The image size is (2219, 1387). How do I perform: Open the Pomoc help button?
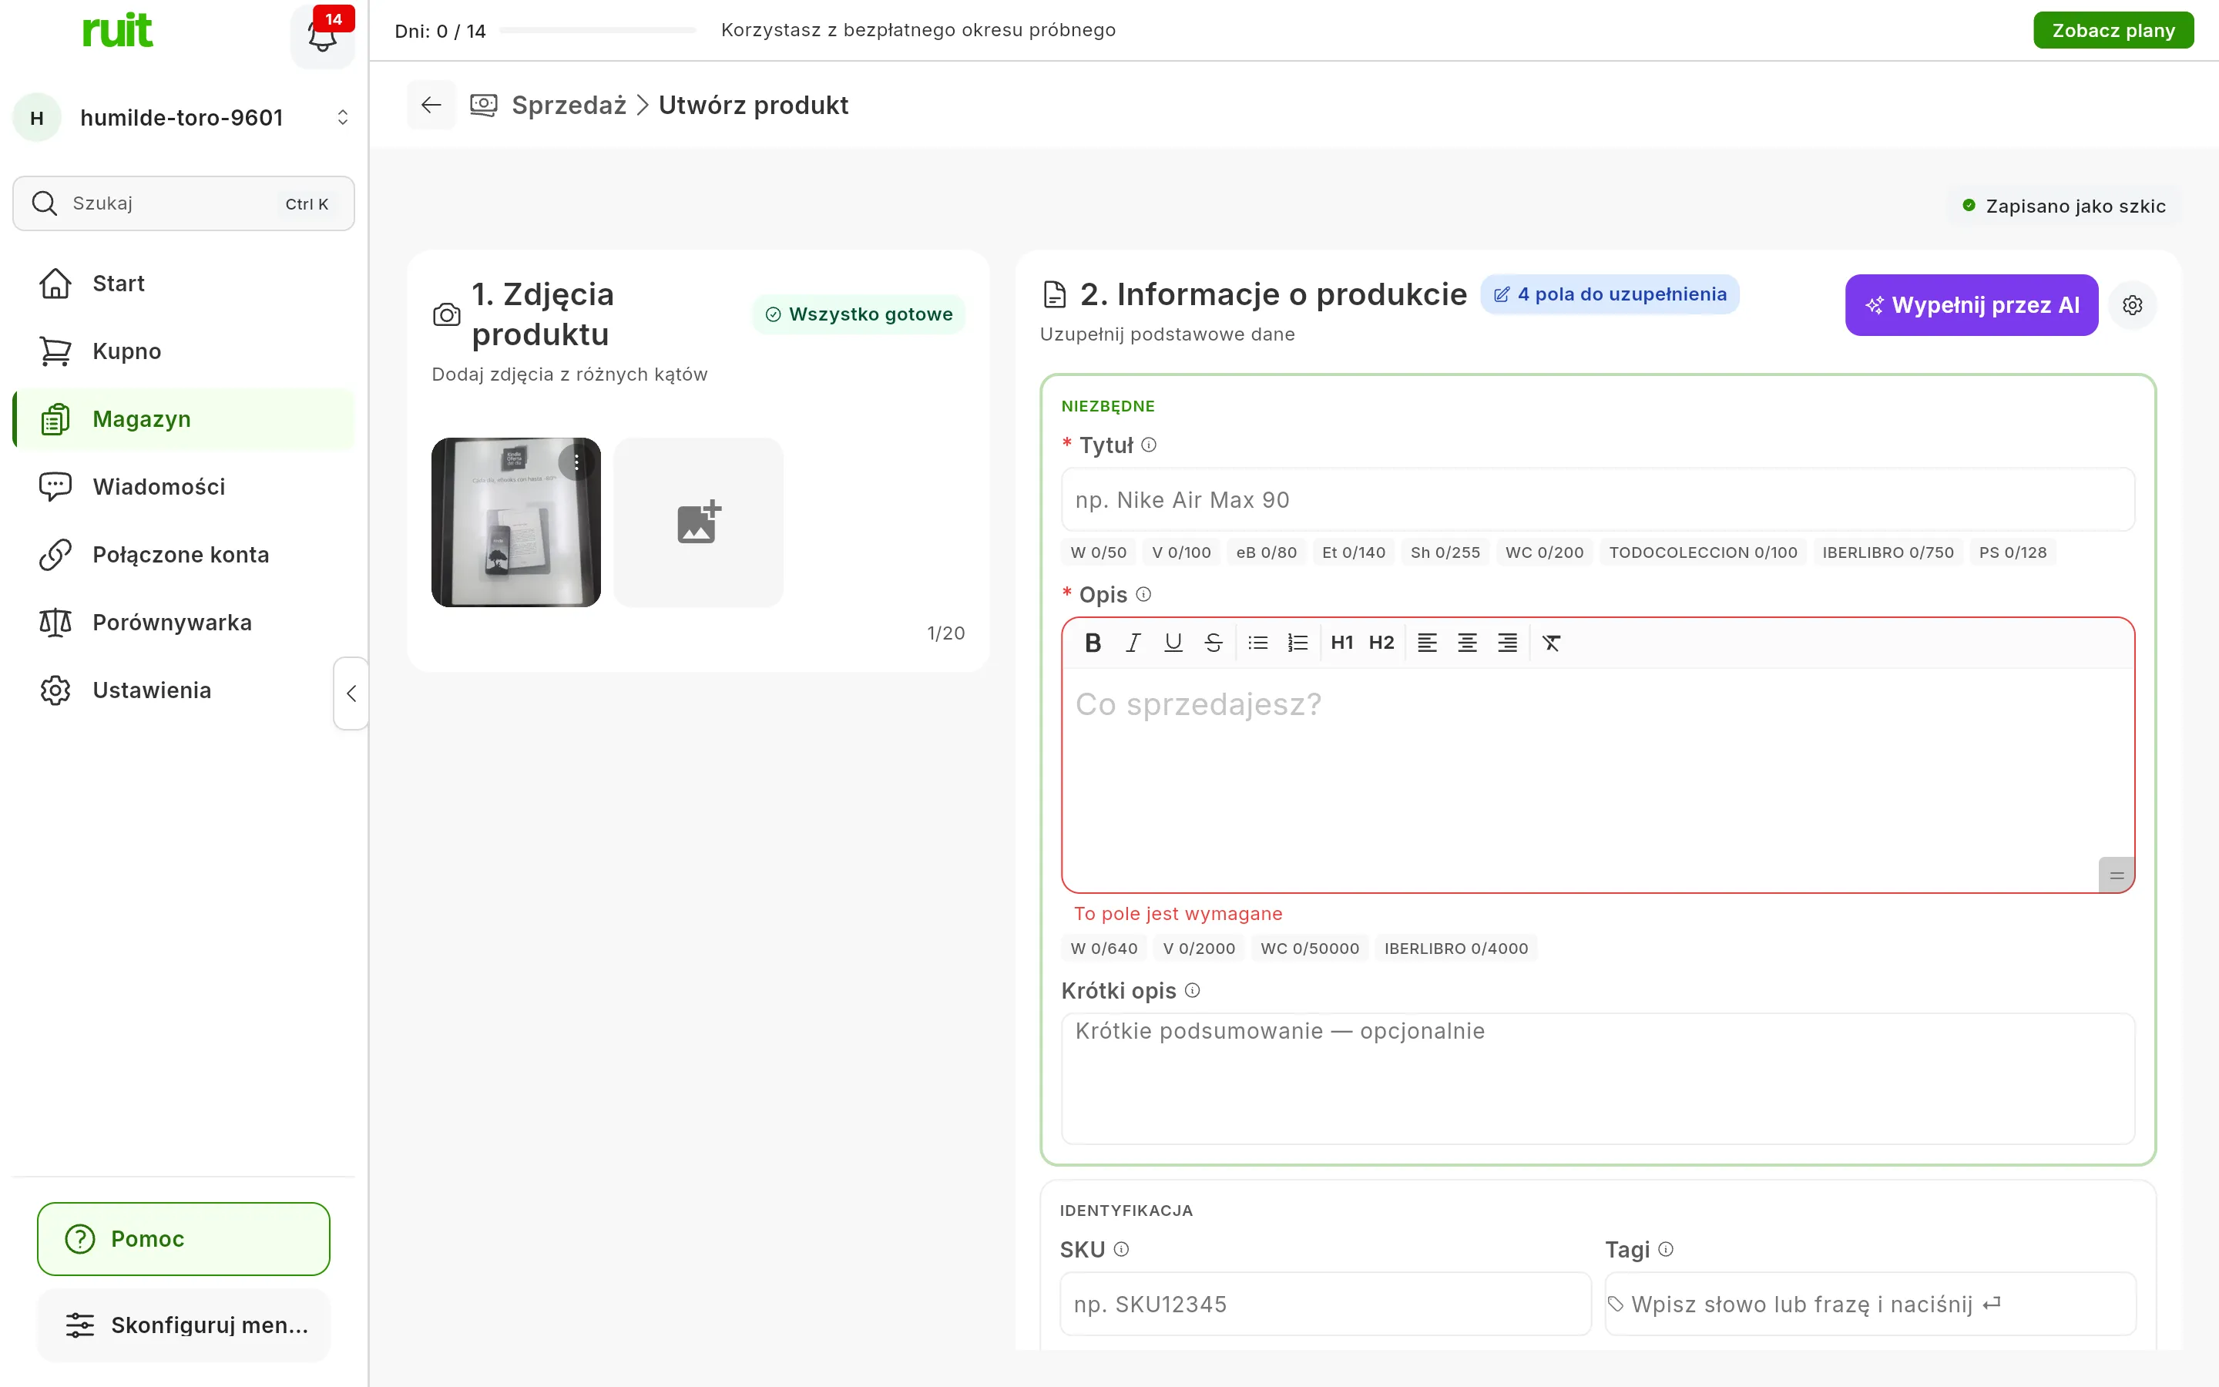[183, 1239]
